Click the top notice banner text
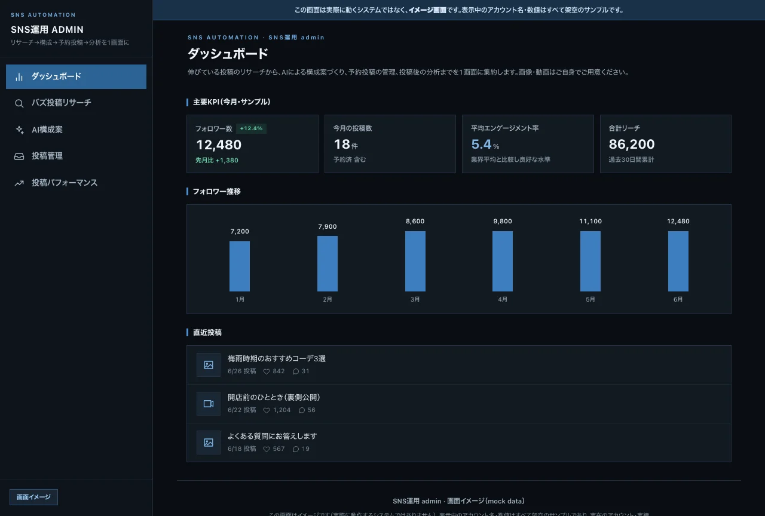Screen dimensions: 765x516 (459, 10)
